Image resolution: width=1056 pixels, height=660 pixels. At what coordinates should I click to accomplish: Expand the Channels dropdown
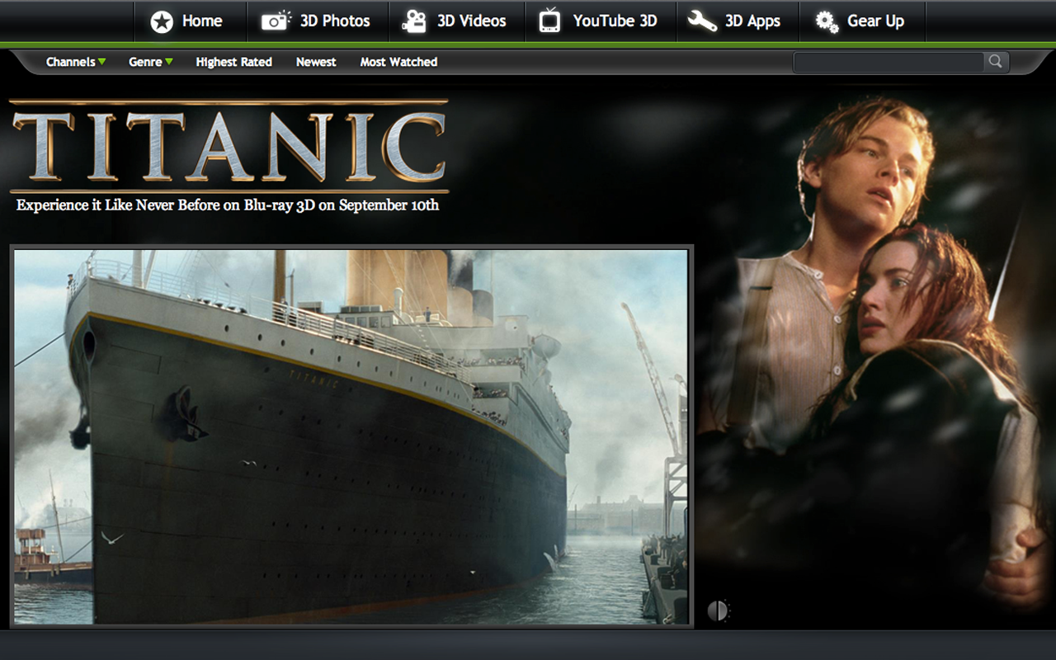[x=76, y=62]
